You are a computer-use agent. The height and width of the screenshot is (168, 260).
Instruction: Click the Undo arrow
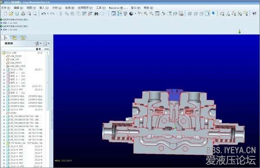coord(44,14)
